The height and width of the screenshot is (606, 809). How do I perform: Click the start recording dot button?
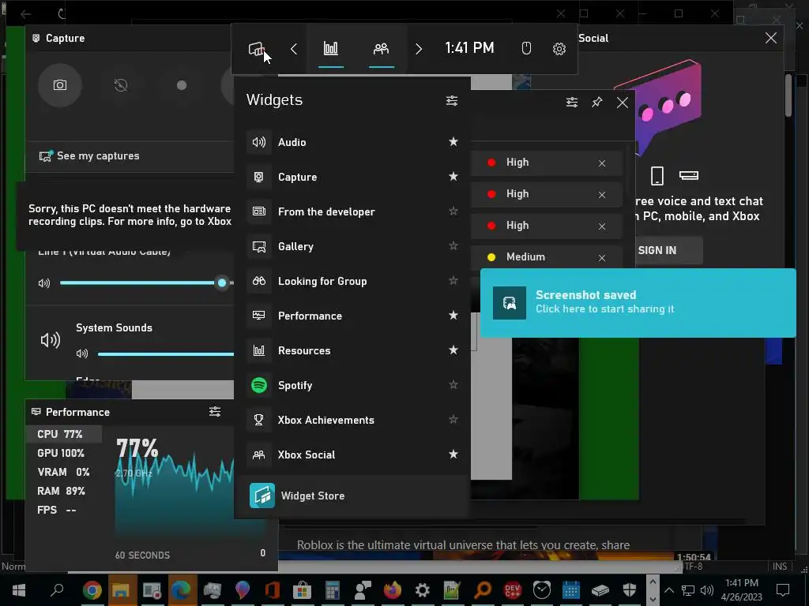point(182,85)
